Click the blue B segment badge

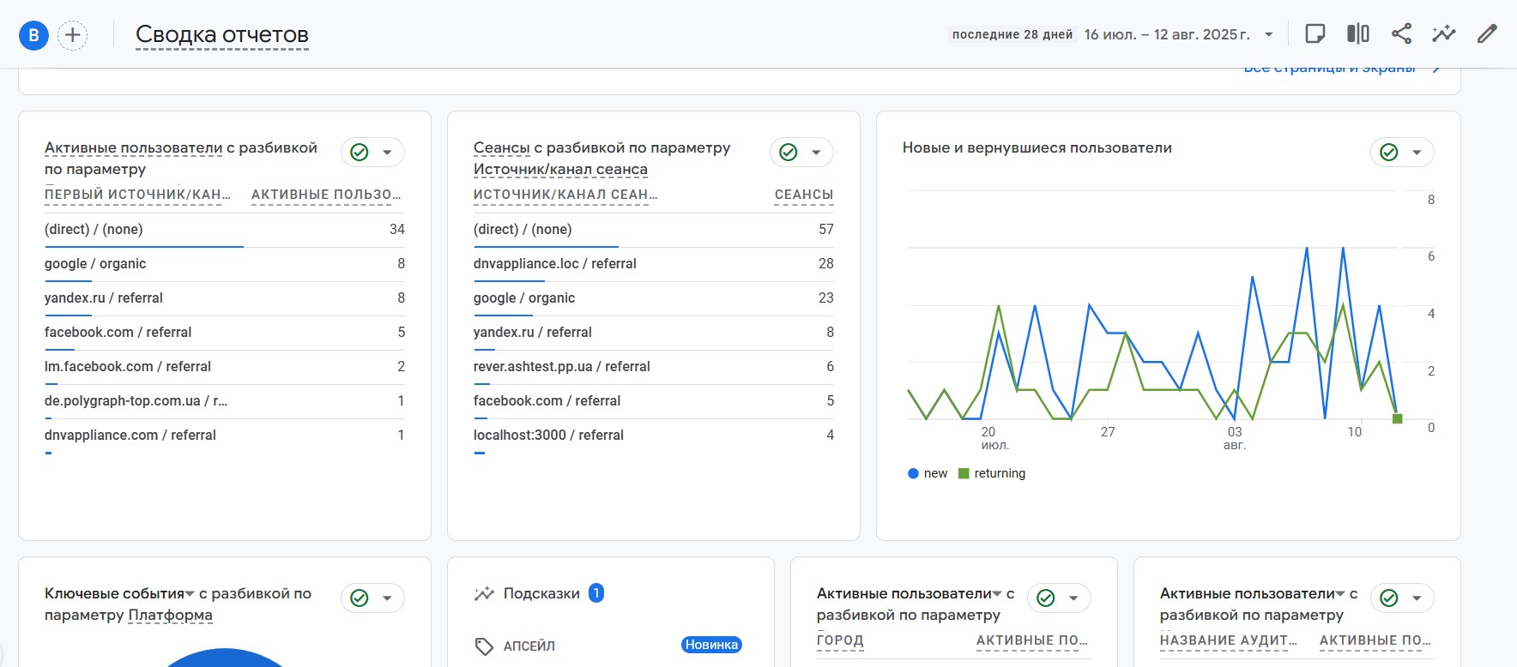click(x=33, y=35)
